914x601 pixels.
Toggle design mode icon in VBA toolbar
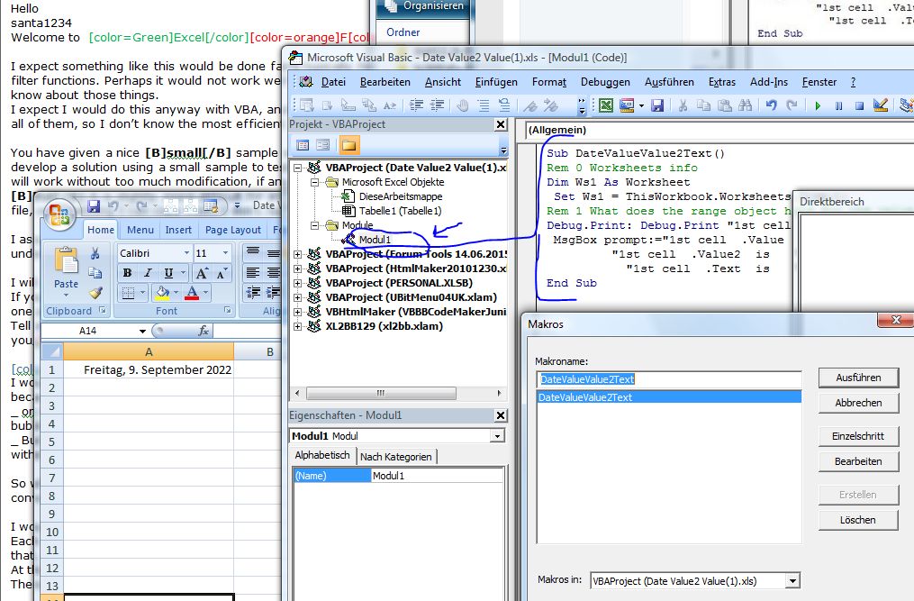(x=880, y=105)
